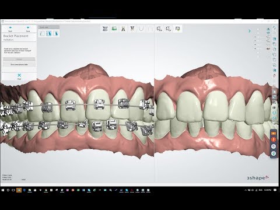Click the topmost icon of right vertical toolbar

tap(275, 28)
